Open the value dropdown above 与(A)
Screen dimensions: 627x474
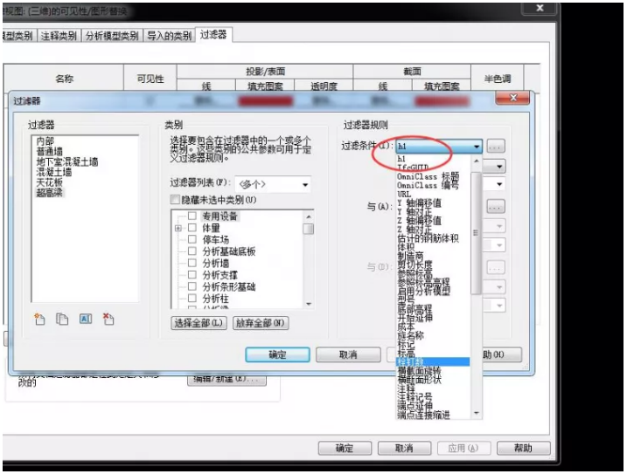[x=499, y=184]
